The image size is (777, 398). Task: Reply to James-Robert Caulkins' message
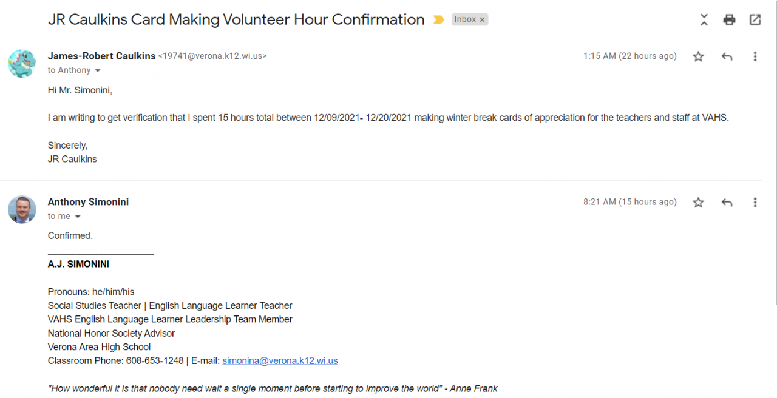pyautogui.click(x=727, y=56)
